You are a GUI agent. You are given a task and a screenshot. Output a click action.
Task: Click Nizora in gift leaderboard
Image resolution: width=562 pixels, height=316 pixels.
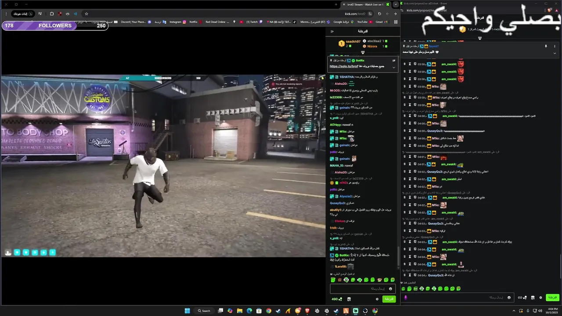[x=372, y=46]
